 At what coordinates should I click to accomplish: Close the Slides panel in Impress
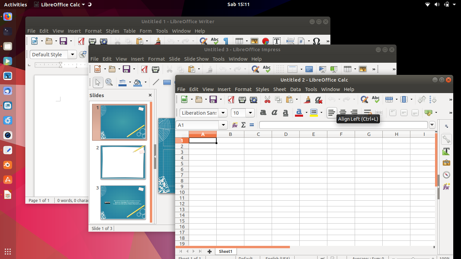coord(150,95)
